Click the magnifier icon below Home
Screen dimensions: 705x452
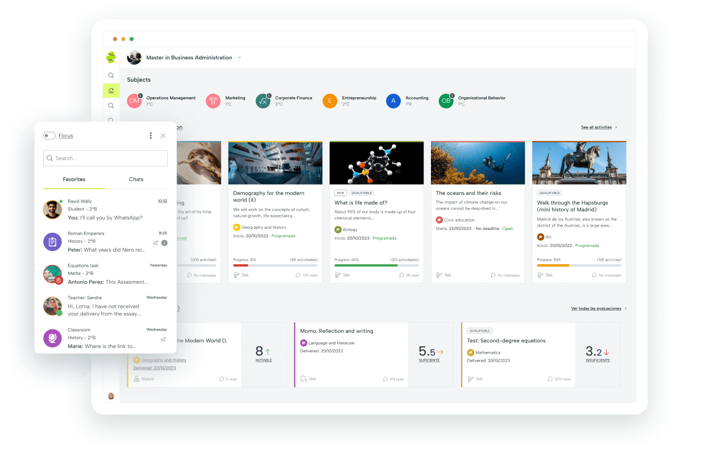(111, 106)
